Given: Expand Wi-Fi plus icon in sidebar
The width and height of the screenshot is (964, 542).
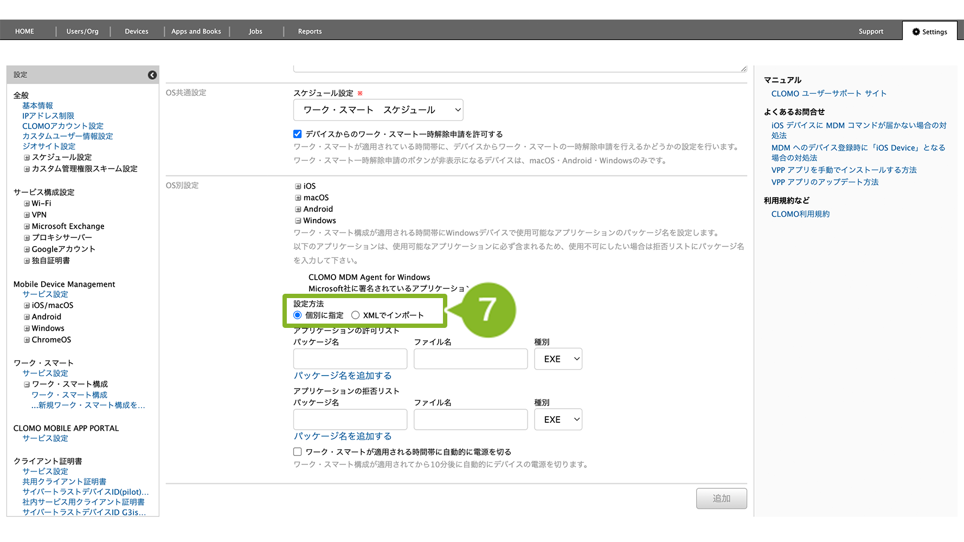Looking at the screenshot, I should point(27,204).
